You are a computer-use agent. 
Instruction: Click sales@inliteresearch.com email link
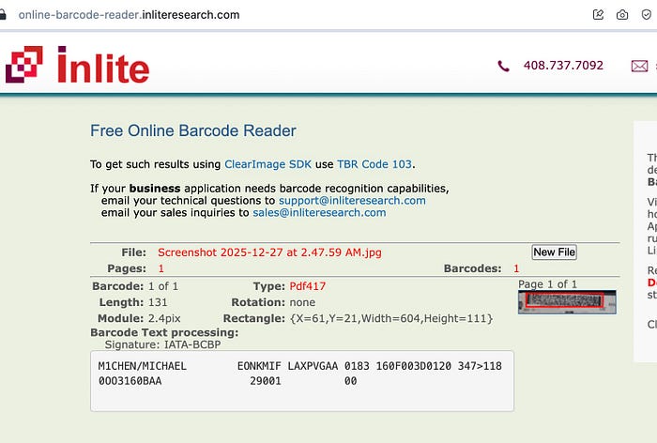click(319, 213)
